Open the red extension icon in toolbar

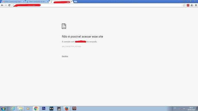(188, 5)
